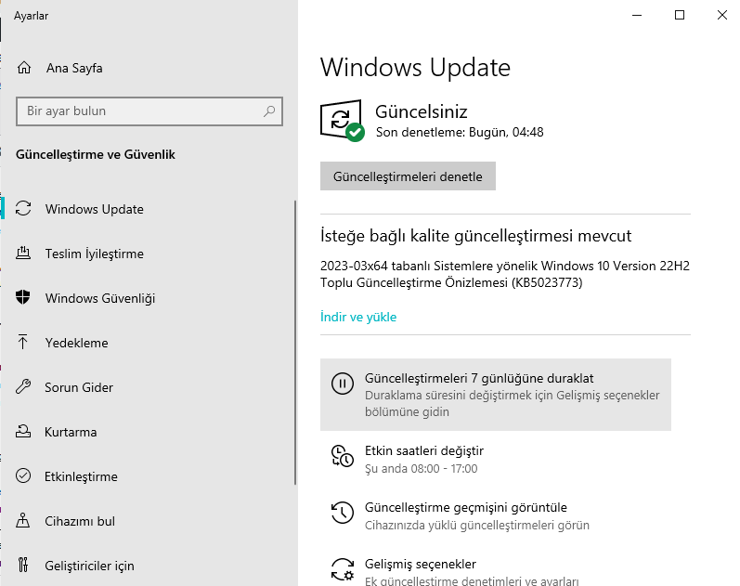The height and width of the screenshot is (586, 740).
Task: Click the Sorun Gider wrench icon
Action: coord(23,386)
